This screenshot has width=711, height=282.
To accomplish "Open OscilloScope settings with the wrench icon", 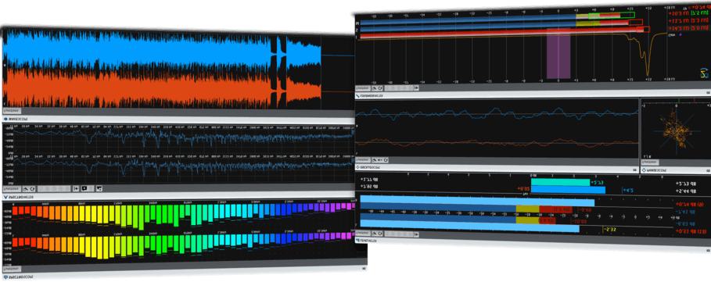I will tap(375, 160).
